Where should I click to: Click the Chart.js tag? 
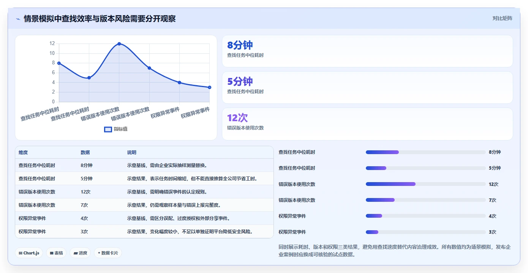pyautogui.click(x=29, y=253)
